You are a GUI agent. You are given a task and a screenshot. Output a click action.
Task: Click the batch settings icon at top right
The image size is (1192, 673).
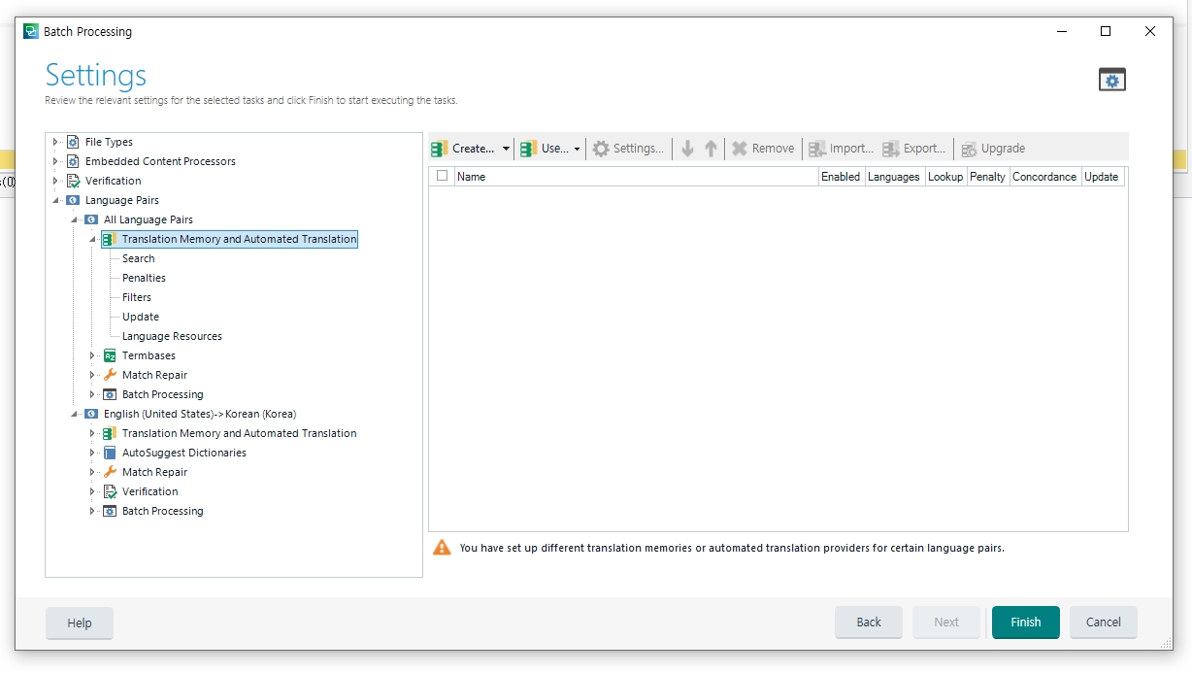coord(1111,80)
